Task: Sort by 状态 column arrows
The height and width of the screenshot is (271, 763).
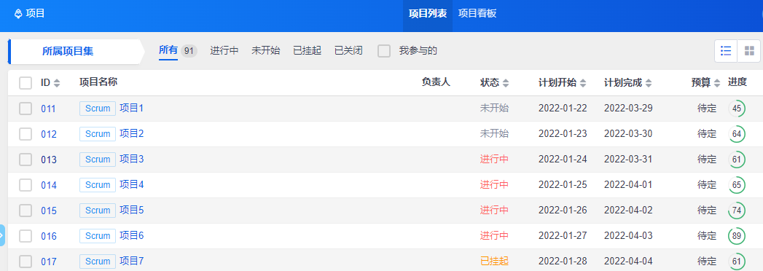Action: pos(506,83)
